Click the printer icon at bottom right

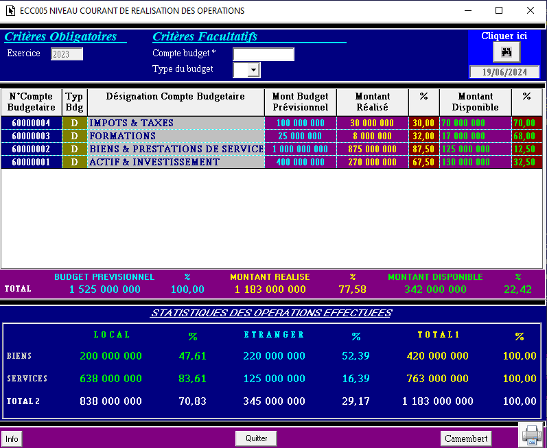[x=532, y=434]
